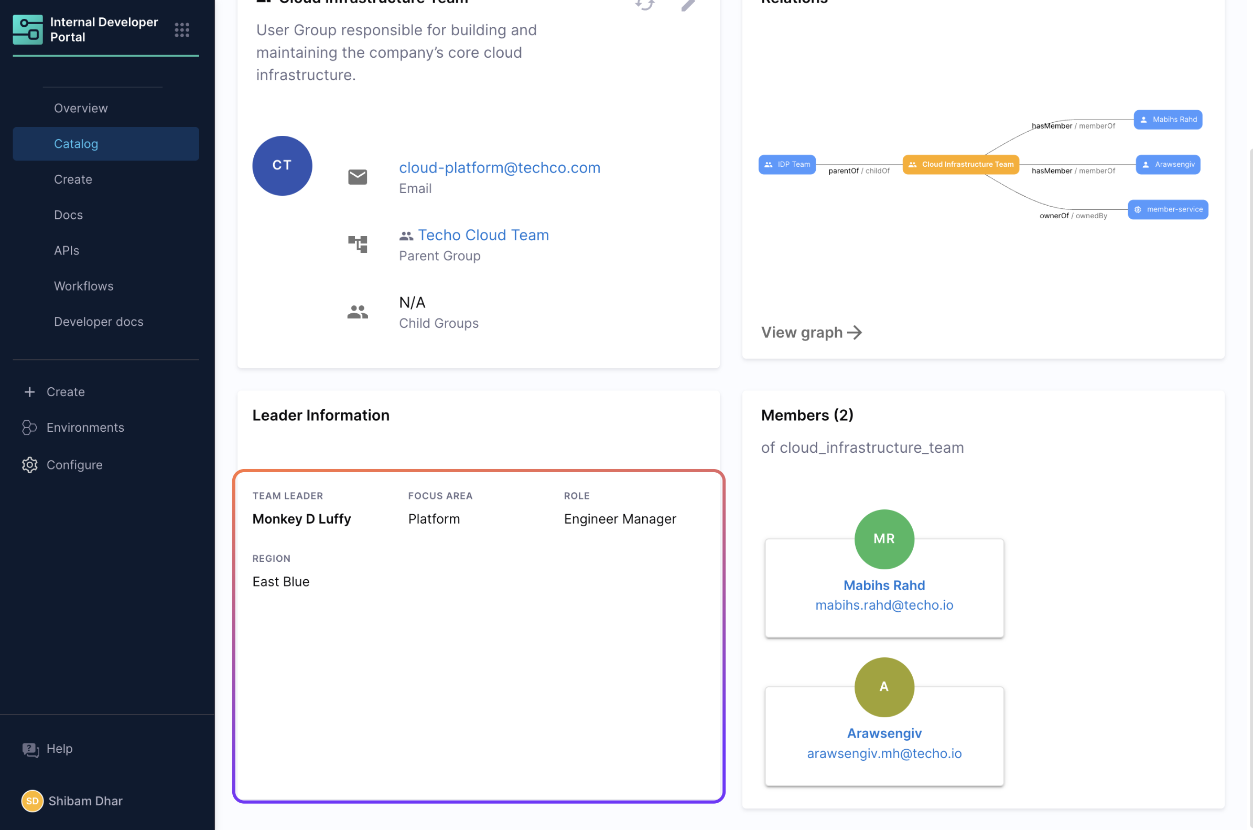Click the Mabihs Rahd member name link
Viewport: 1253px width, 830px height.
(883, 585)
